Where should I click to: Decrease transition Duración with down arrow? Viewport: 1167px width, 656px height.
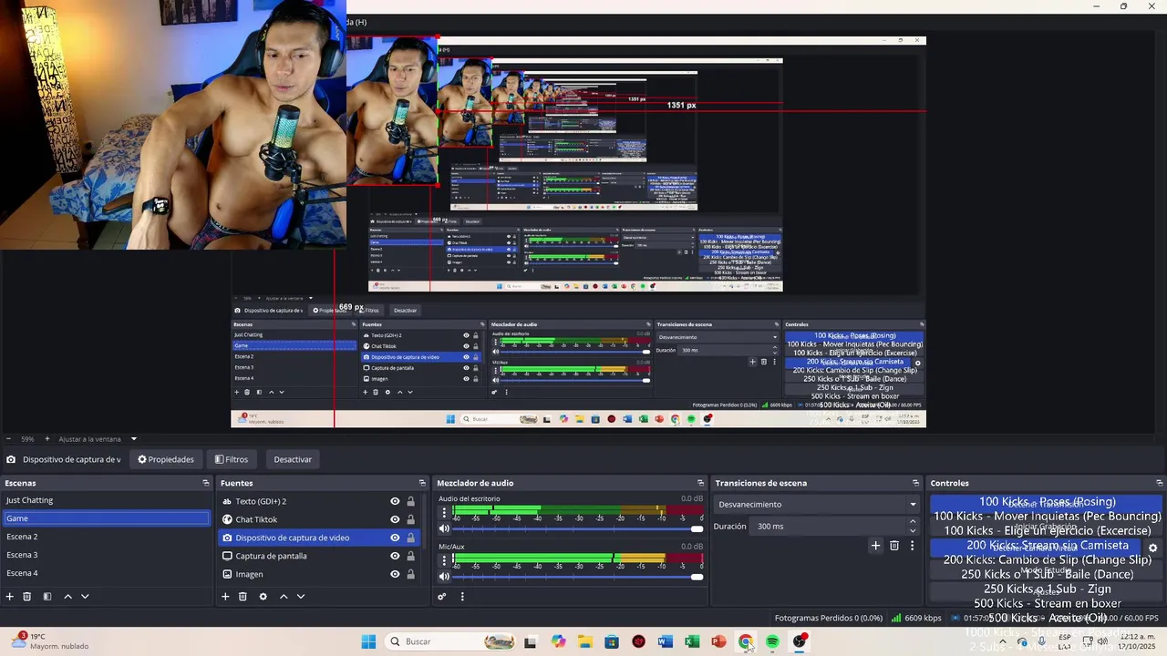pyautogui.click(x=913, y=530)
